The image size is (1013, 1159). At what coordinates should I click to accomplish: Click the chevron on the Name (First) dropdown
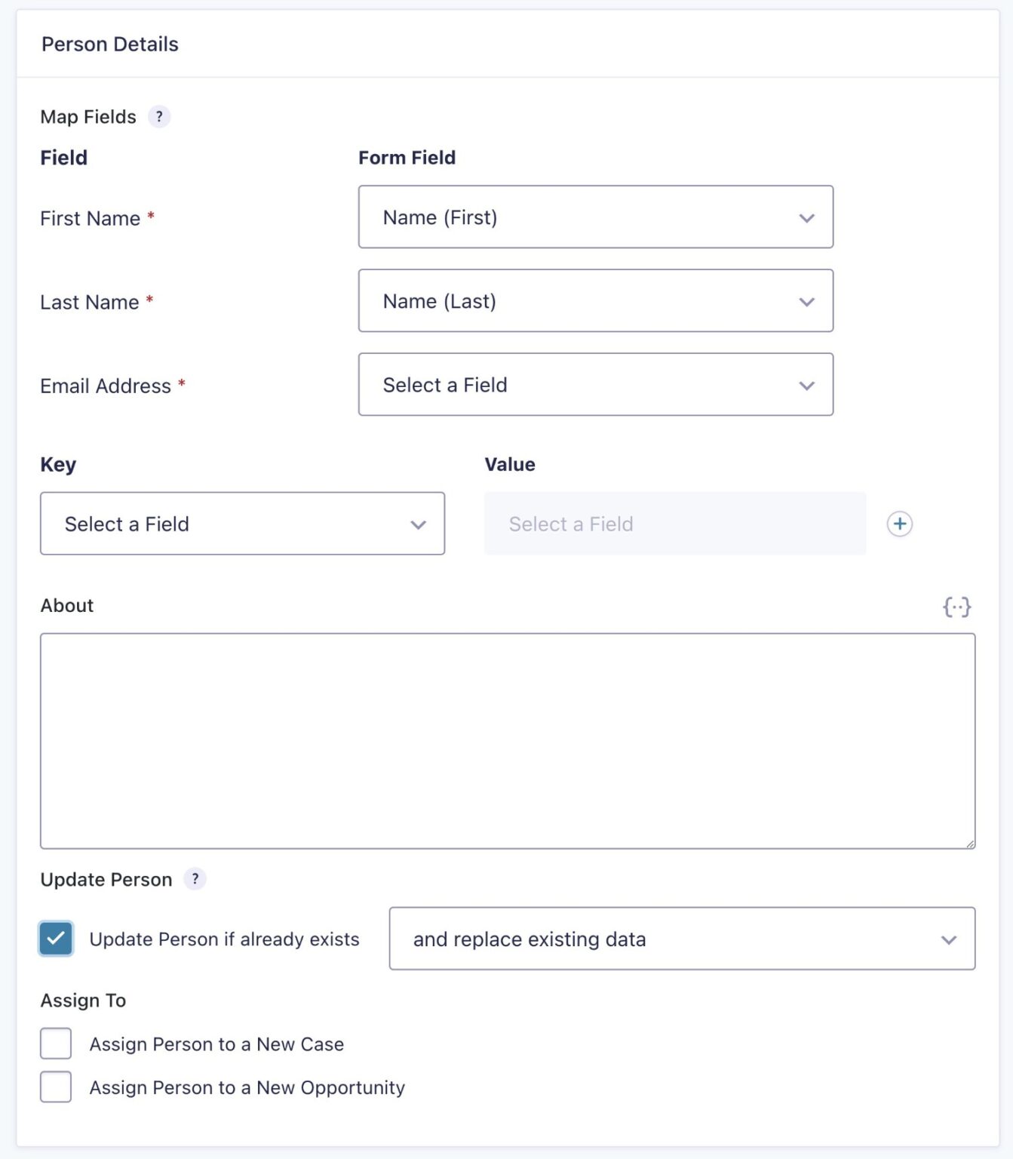pos(806,218)
